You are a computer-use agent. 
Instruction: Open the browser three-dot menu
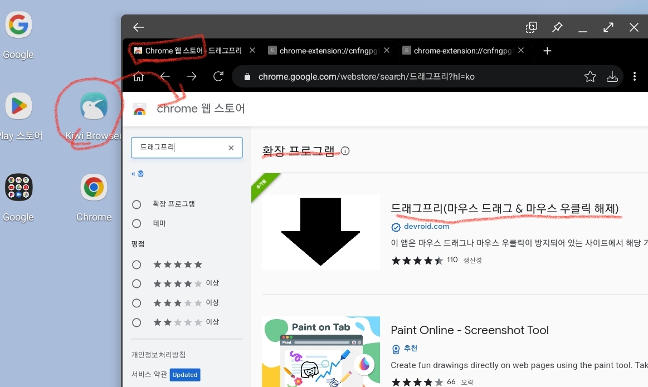(635, 76)
